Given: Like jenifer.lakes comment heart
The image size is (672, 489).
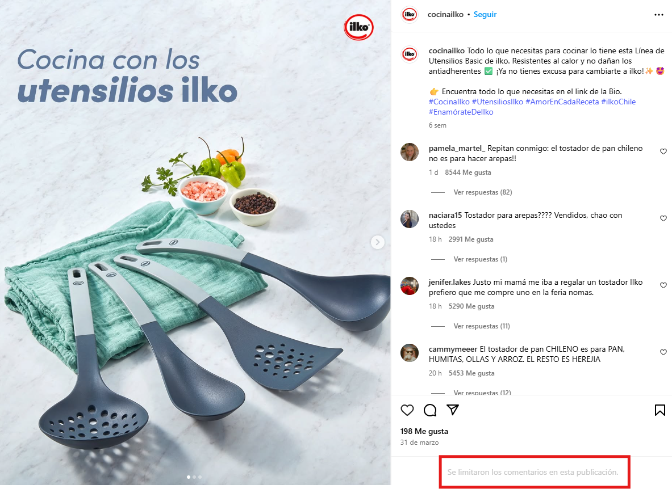Looking at the screenshot, I should [663, 285].
